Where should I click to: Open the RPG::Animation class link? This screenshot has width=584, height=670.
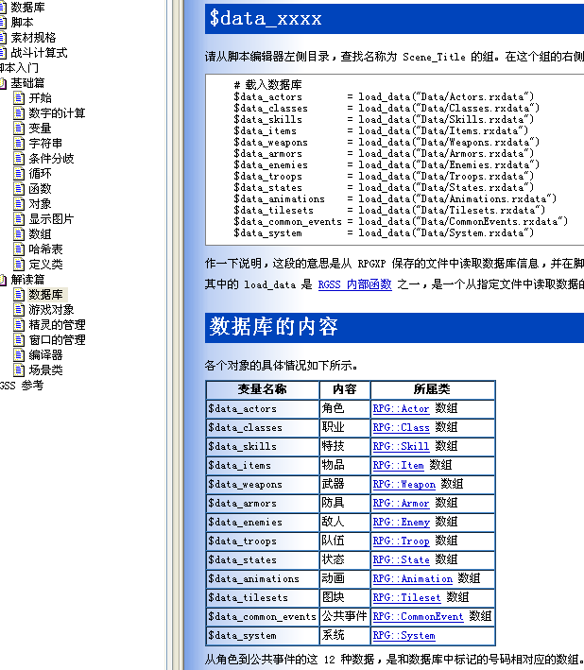click(x=412, y=578)
